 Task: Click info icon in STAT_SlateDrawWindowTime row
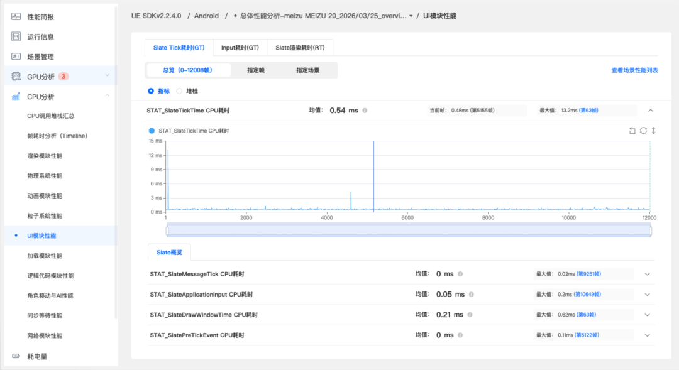pos(470,315)
